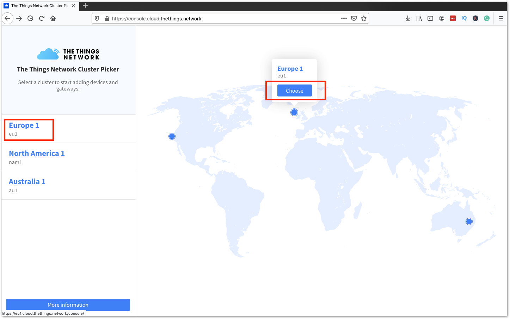Click the browser Forward arrow button
510x319 pixels.
(x=19, y=18)
